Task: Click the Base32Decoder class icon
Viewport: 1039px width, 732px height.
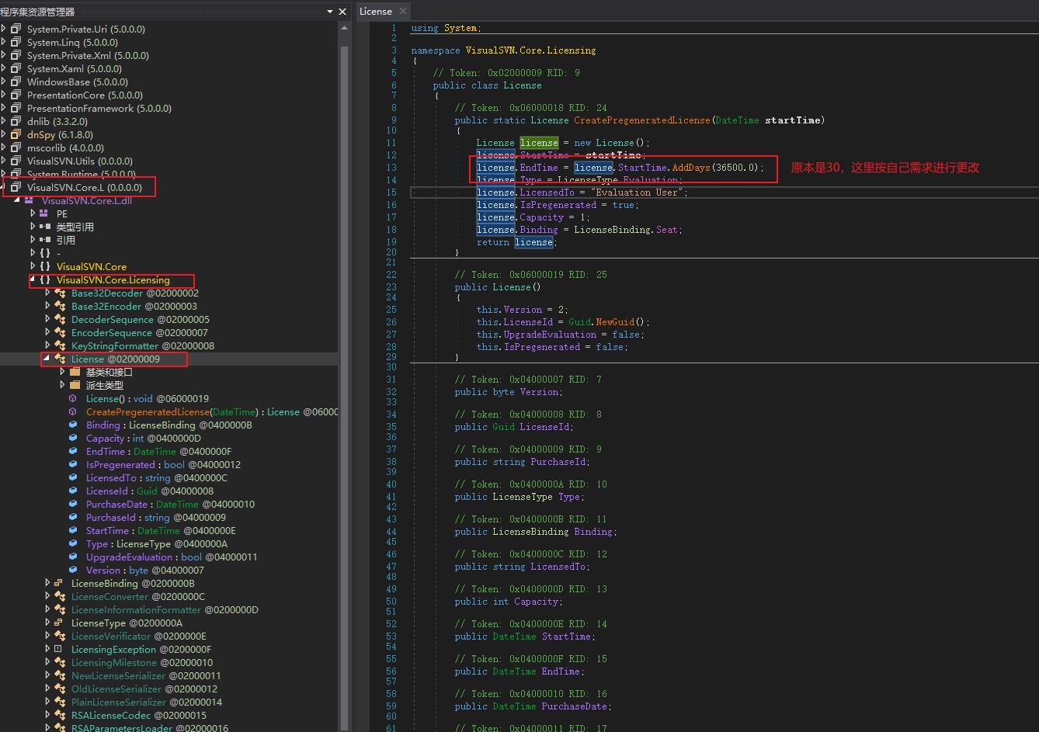Action: pyautogui.click(x=60, y=293)
